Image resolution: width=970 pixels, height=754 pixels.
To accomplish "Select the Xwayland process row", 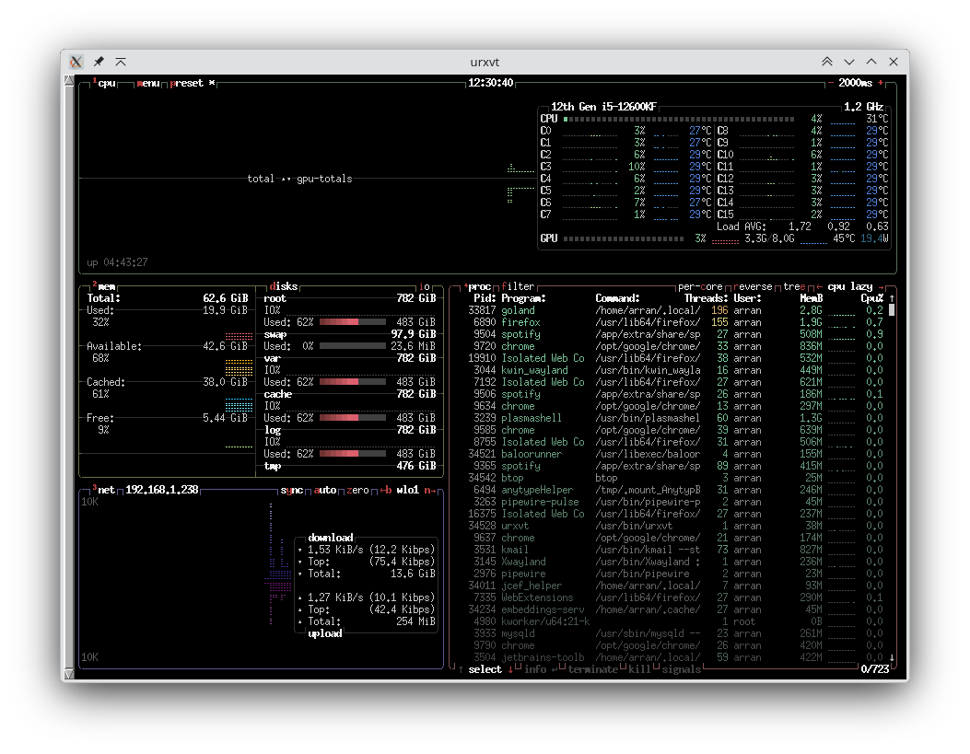I will click(675, 562).
